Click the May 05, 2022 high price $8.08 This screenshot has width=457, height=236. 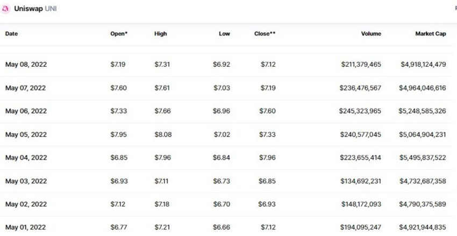(163, 134)
